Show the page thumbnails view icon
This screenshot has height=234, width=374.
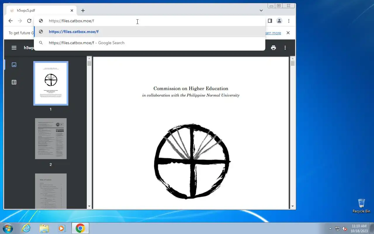(x=14, y=65)
